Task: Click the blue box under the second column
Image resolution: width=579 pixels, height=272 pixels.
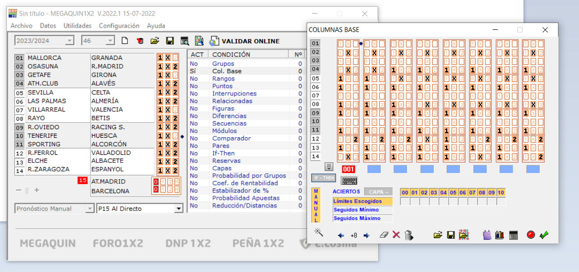Action: tap(374, 169)
